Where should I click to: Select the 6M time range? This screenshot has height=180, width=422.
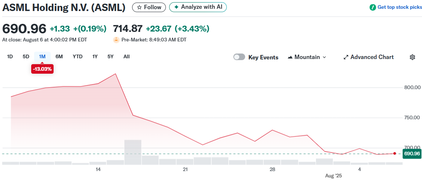click(59, 56)
